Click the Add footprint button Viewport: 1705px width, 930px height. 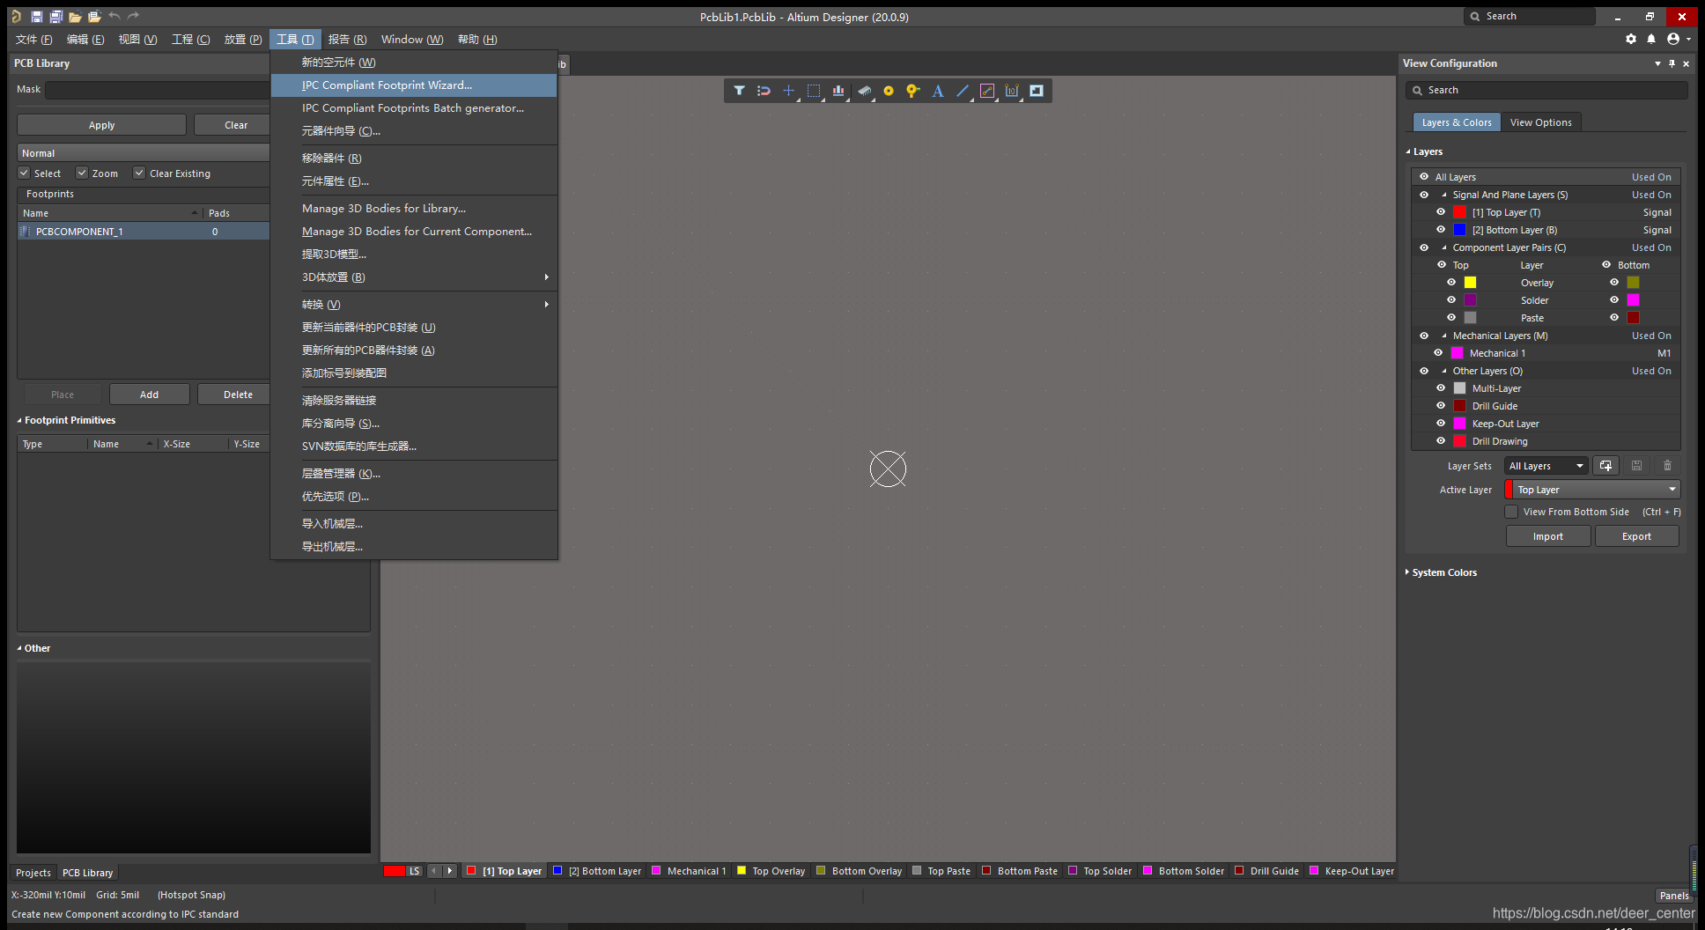pos(149,395)
